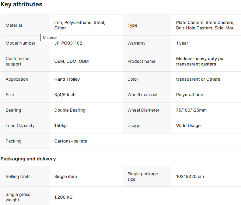Image resolution: width=241 pixels, height=205 pixels.
Task: Click the 150kg load capacity value
Action: [x=61, y=126]
